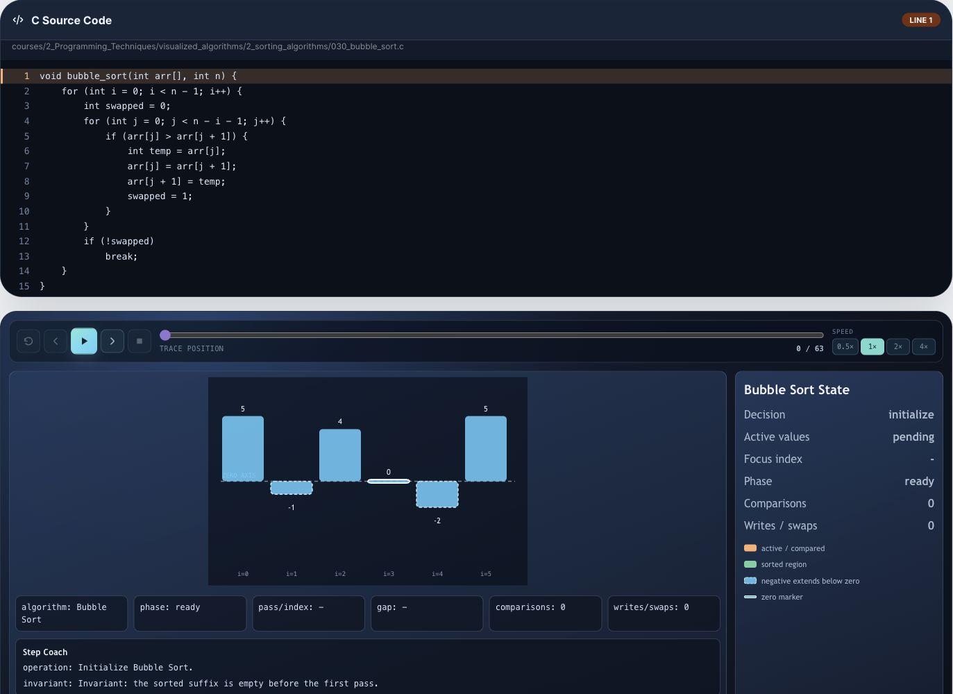Select the negative bar valued -2

pos(437,494)
